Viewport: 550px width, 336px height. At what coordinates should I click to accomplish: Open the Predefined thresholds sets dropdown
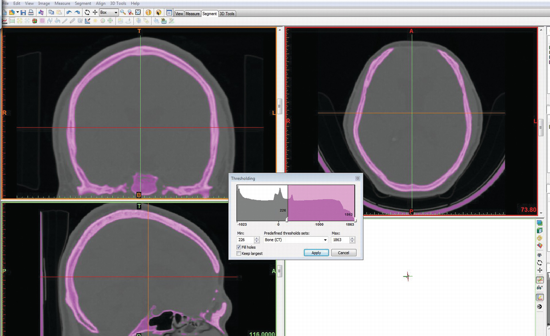[325, 240]
